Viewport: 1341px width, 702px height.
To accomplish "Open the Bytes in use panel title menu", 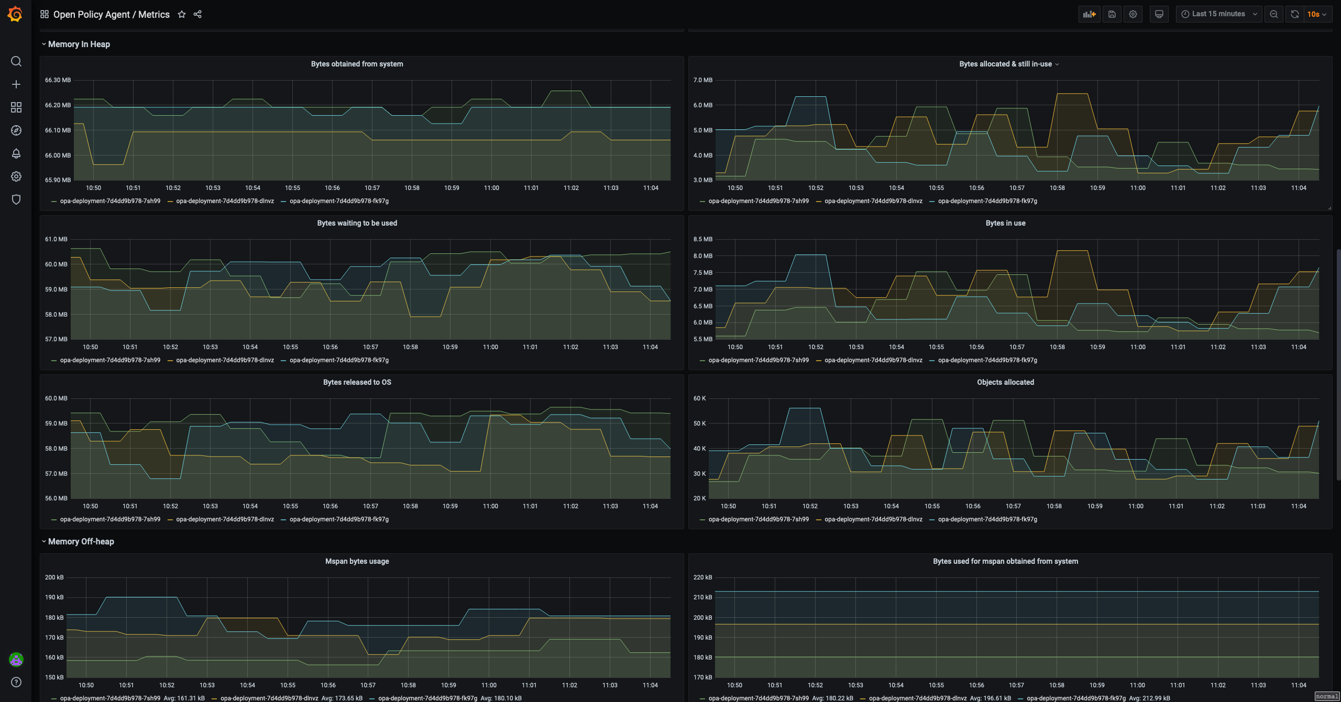I will 1005,223.
